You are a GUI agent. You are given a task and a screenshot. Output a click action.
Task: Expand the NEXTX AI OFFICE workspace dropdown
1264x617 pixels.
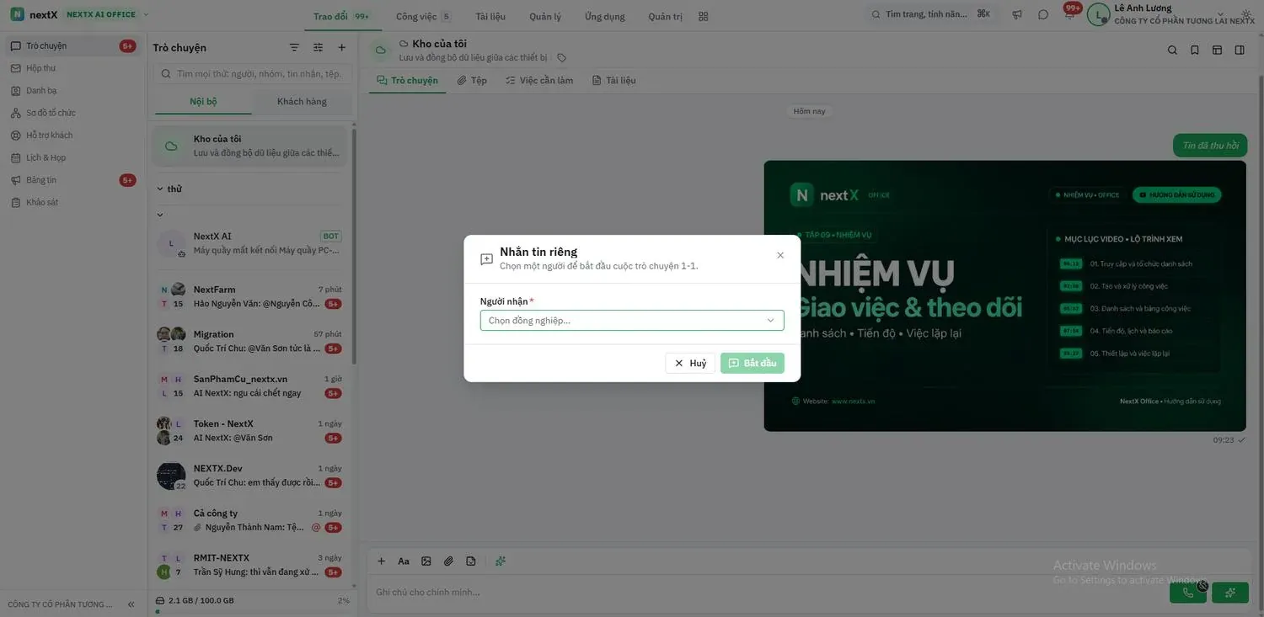tap(146, 14)
